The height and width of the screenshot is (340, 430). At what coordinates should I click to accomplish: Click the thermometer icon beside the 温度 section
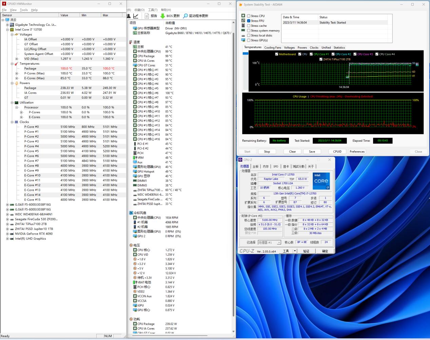(x=131, y=42)
